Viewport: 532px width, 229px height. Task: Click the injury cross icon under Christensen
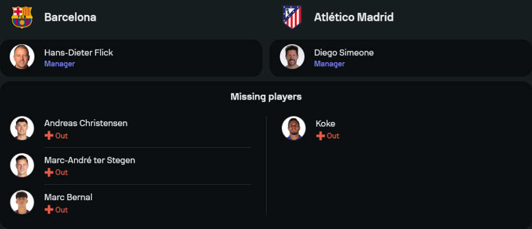point(49,136)
